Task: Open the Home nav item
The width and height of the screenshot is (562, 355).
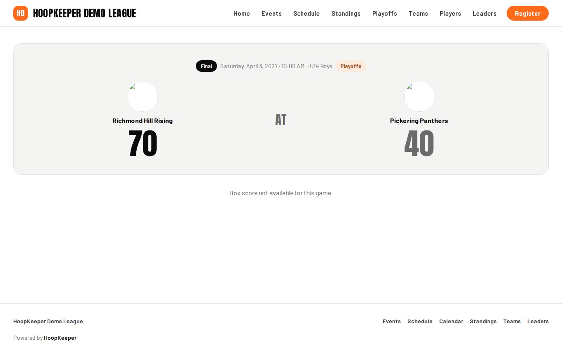Action: pyautogui.click(x=242, y=14)
